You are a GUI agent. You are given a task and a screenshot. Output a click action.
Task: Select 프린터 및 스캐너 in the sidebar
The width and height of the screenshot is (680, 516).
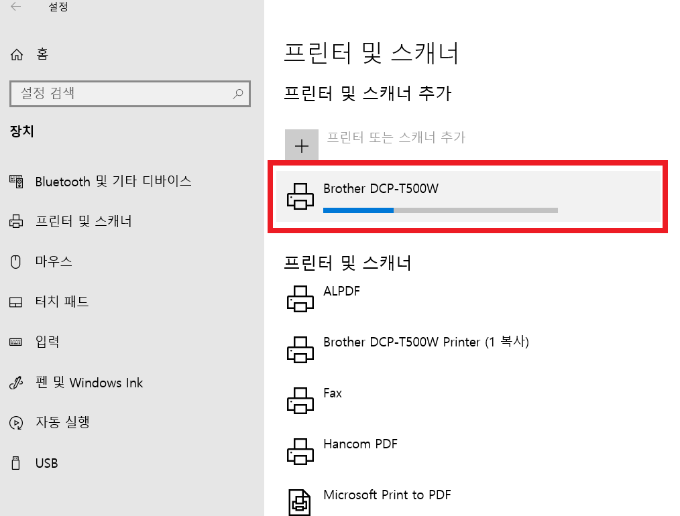83,221
